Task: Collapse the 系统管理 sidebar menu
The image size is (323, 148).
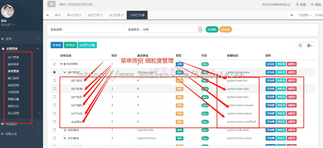Action: click(x=22, y=49)
